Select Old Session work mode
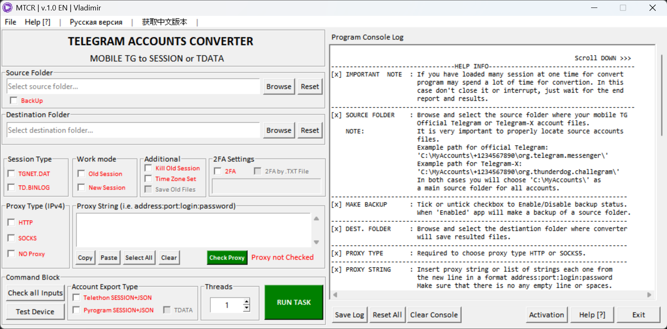Image resolution: width=667 pixels, height=329 pixels. [81, 173]
